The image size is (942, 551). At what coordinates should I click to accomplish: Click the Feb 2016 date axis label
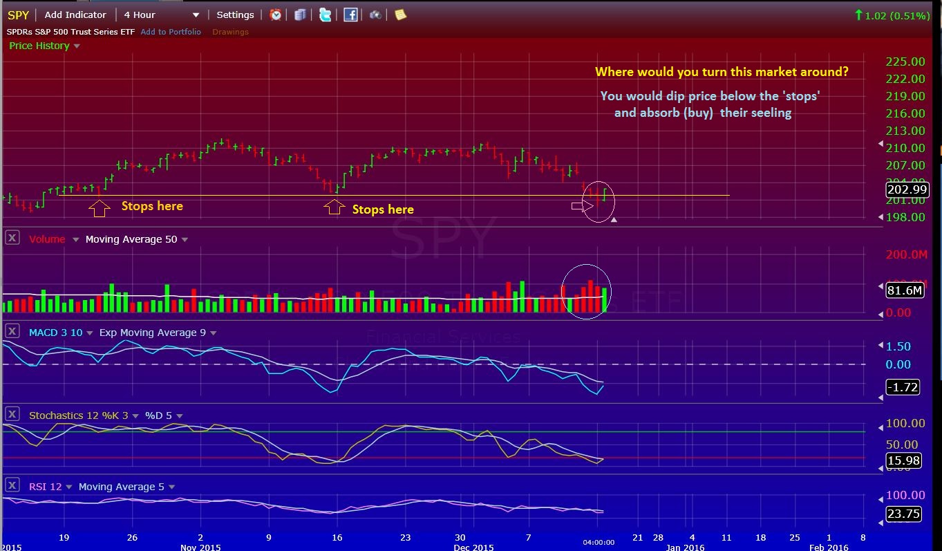click(x=828, y=547)
